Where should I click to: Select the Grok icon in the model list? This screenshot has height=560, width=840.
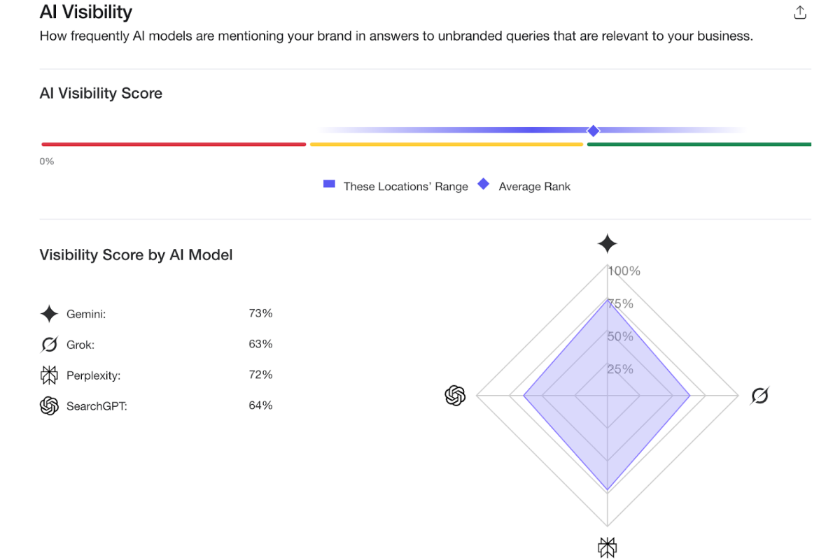click(x=49, y=345)
